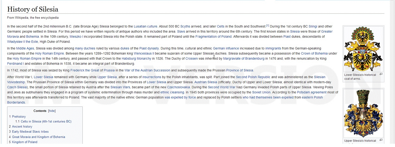Follow the Czechoslovakia link

coord(179,87)
